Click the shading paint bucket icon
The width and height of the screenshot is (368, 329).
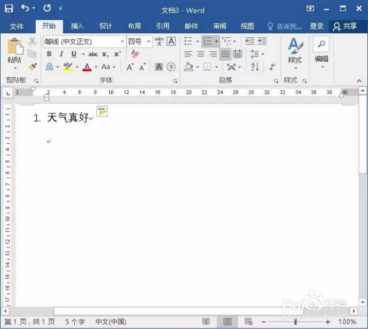(x=189, y=67)
